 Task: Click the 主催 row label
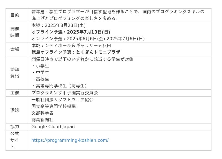pos(15,93)
